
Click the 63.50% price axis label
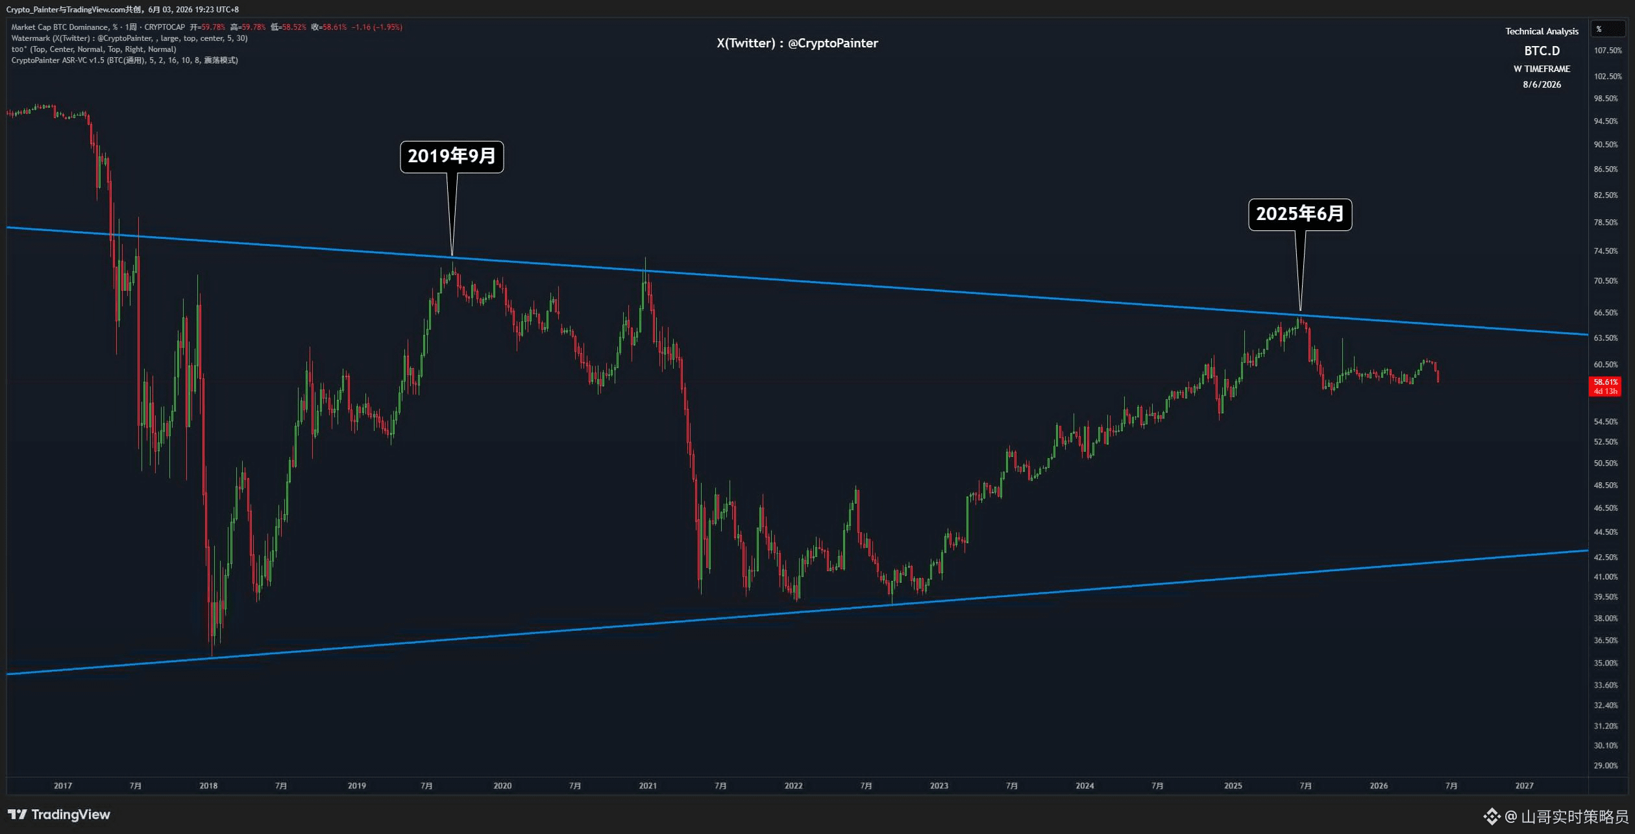coord(1606,338)
